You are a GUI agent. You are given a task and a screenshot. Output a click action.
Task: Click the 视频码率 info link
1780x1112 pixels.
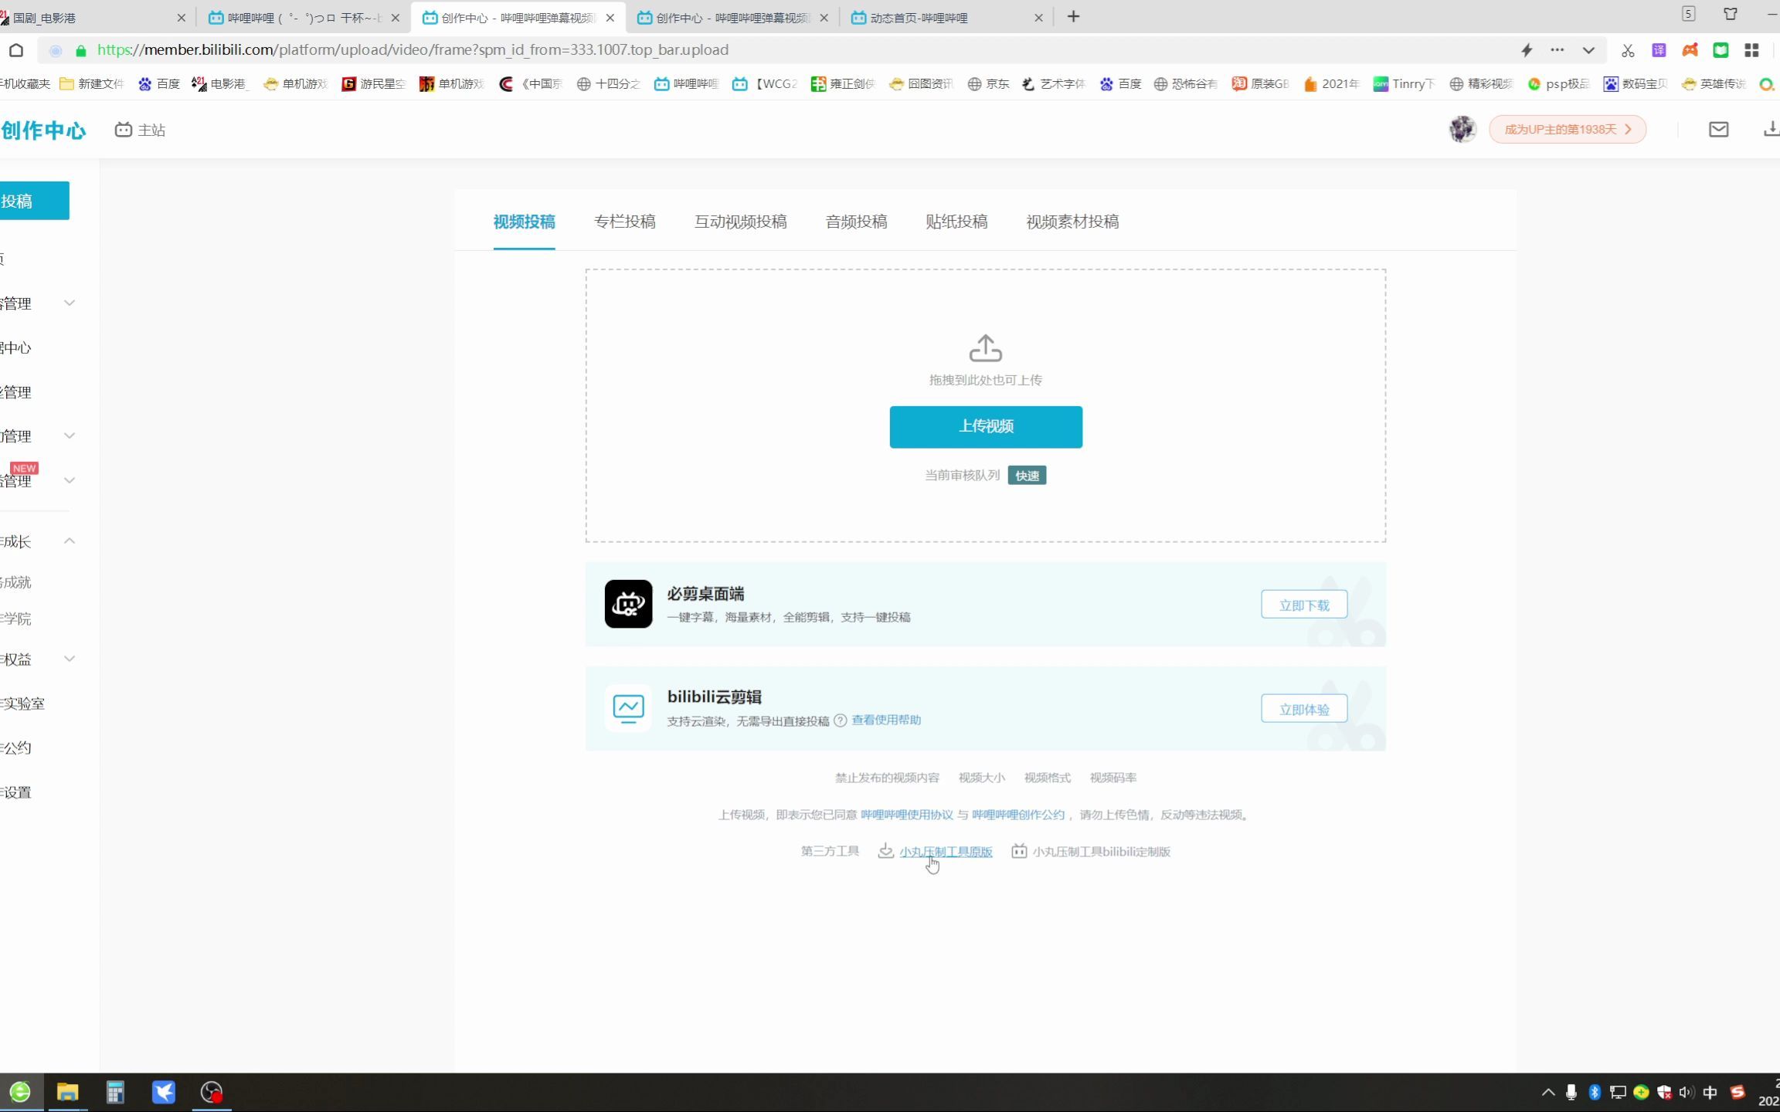tap(1113, 778)
